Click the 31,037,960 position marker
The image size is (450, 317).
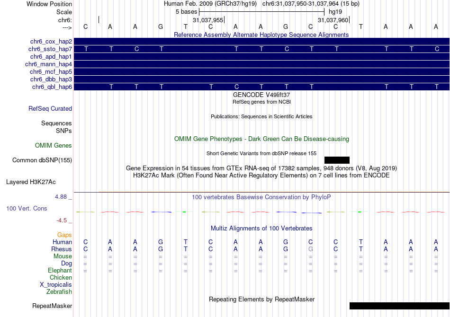(x=333, y=20)
